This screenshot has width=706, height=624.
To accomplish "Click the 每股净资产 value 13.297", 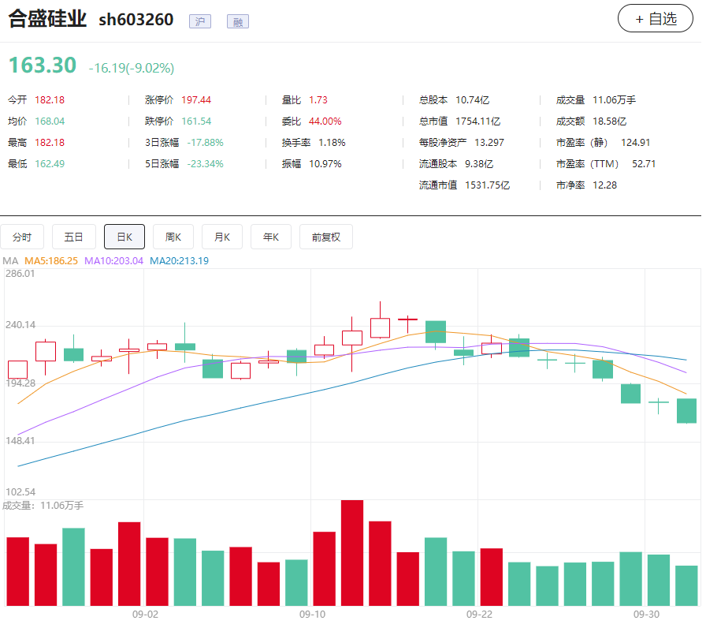I will (489, 143).
